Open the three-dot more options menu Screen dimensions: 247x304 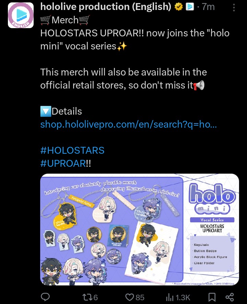click(234, 8)
